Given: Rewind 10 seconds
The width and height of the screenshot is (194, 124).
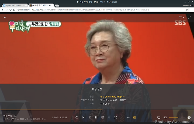Looking at the screenshot, I should click(x=90, y=118).
